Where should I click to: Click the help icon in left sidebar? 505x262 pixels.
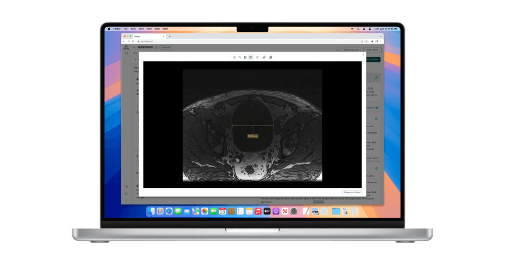click(x=126, y=187)
